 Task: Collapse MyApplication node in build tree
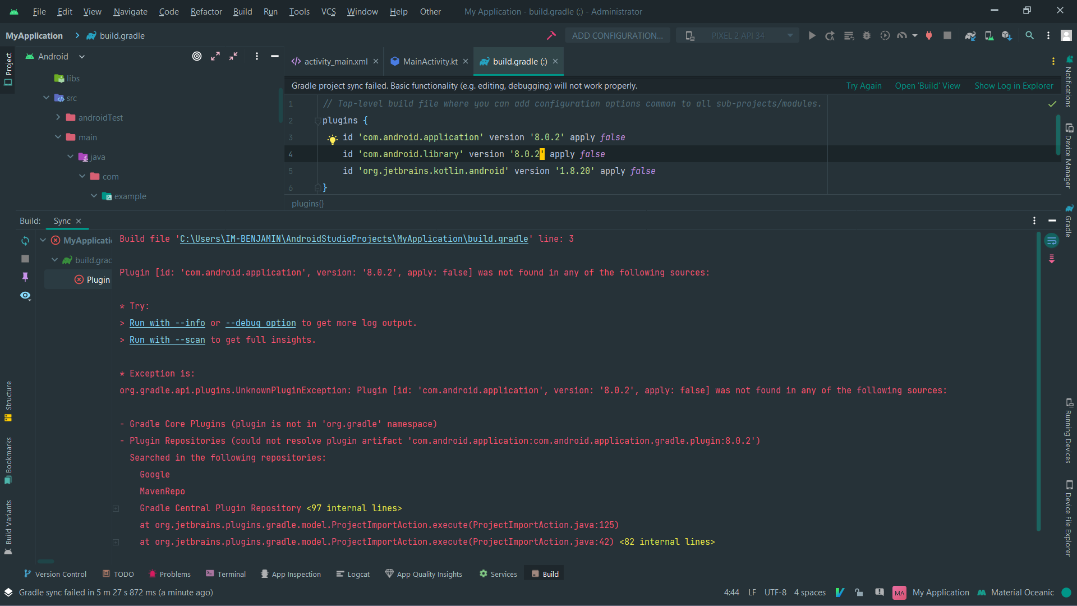43,240
